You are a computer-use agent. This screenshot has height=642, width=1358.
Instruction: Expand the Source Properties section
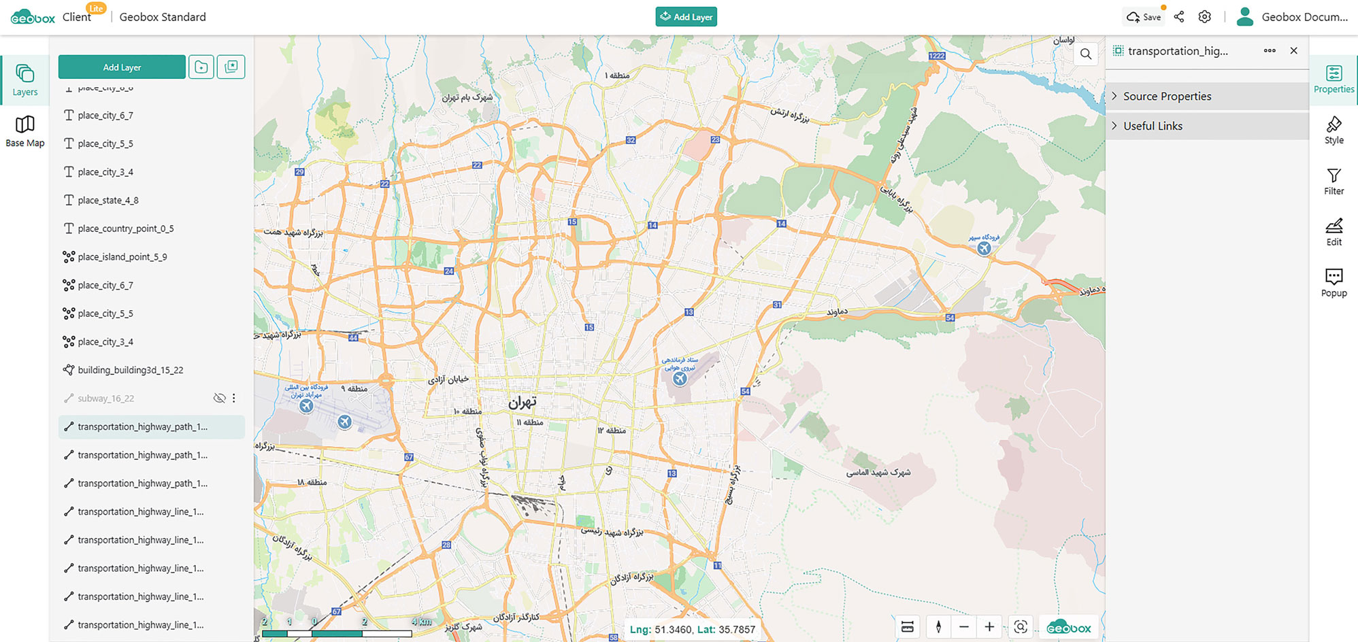pos(1167,97)
